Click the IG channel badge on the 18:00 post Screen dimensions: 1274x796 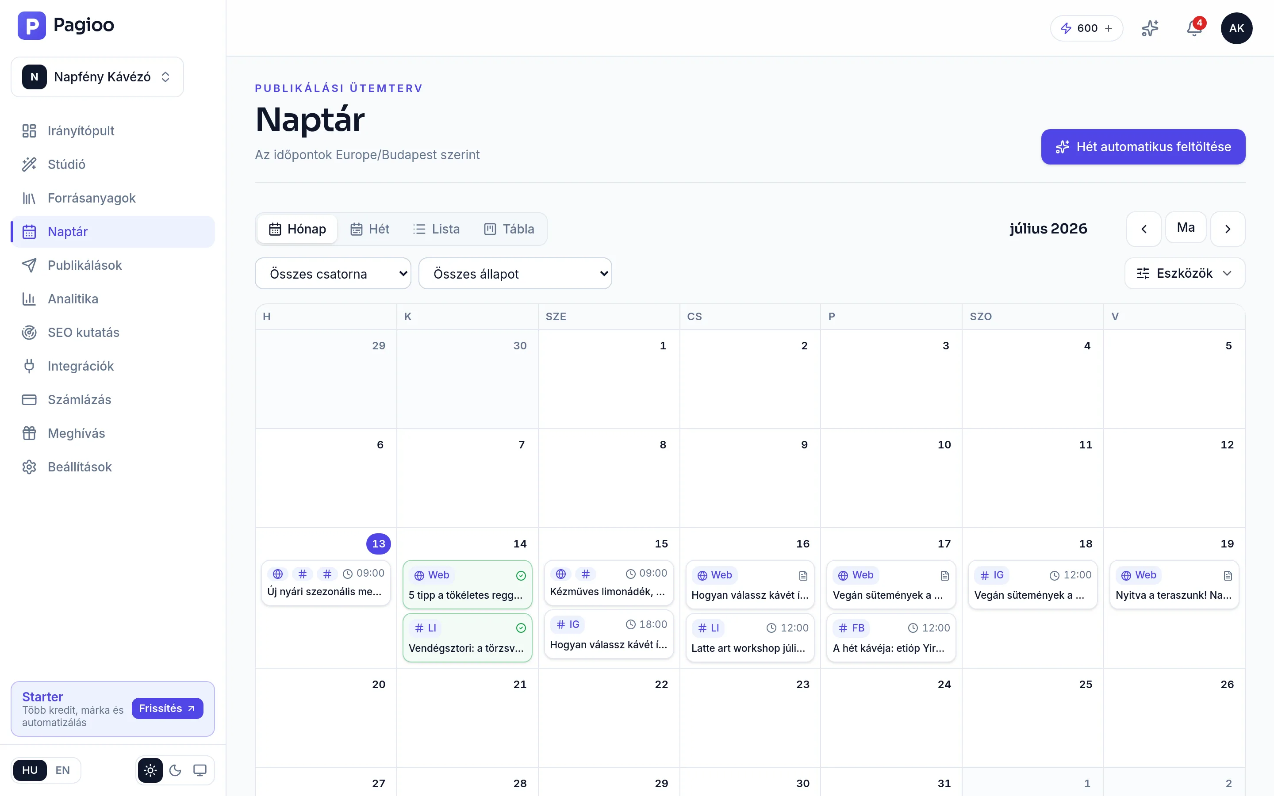tap(568, 624)
